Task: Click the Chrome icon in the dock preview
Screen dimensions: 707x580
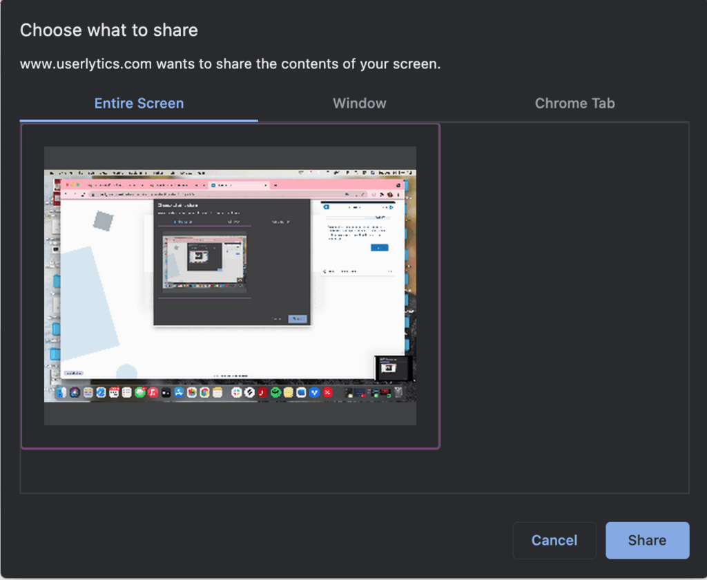Action: point(204,392)
